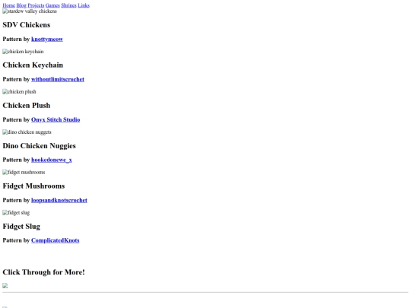Viewport: 411px width, 308px height.
Task: Click the Click Through for More heading
Action: 43,272
